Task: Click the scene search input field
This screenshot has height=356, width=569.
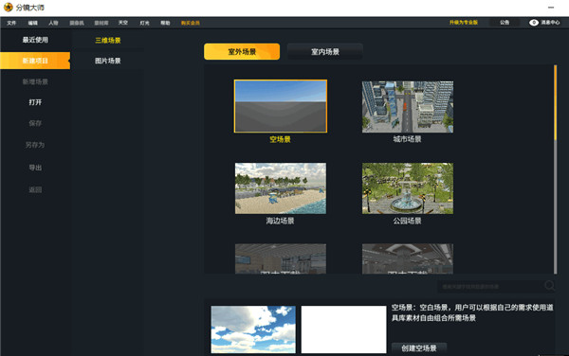Action: click(x=490, y=287)
